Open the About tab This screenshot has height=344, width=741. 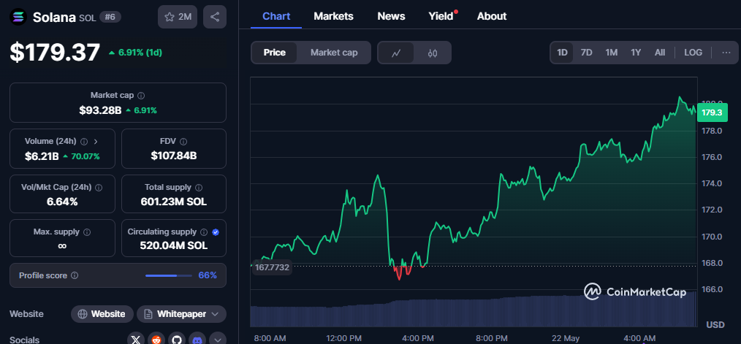492,16
